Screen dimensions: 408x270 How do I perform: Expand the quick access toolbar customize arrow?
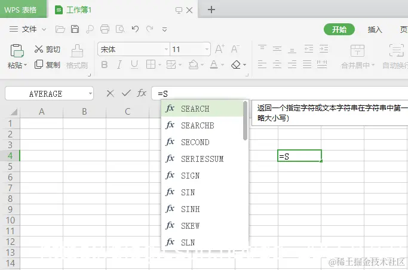[164, 29]
